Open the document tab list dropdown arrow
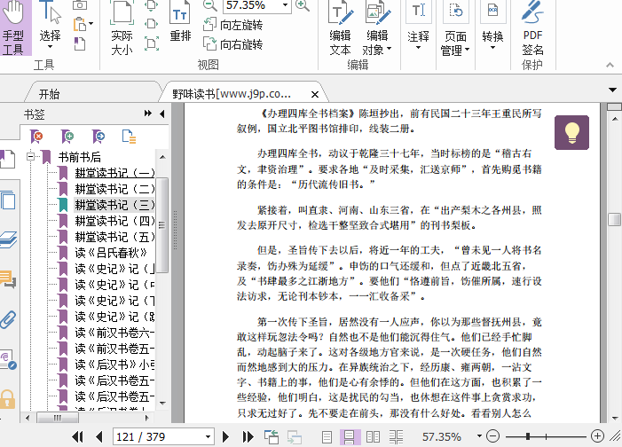Viewport: 622px width, 447px height. click(612, 90)
